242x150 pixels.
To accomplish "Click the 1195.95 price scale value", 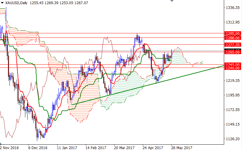I will pyautogui.click(x=233, y=95).
